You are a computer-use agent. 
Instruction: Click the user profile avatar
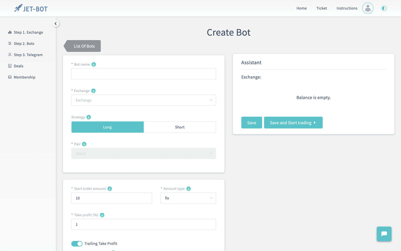368,8
